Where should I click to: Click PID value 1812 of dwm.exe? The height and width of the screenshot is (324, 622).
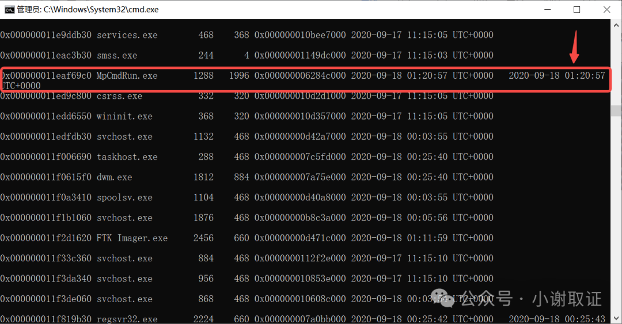coord(203,178)
